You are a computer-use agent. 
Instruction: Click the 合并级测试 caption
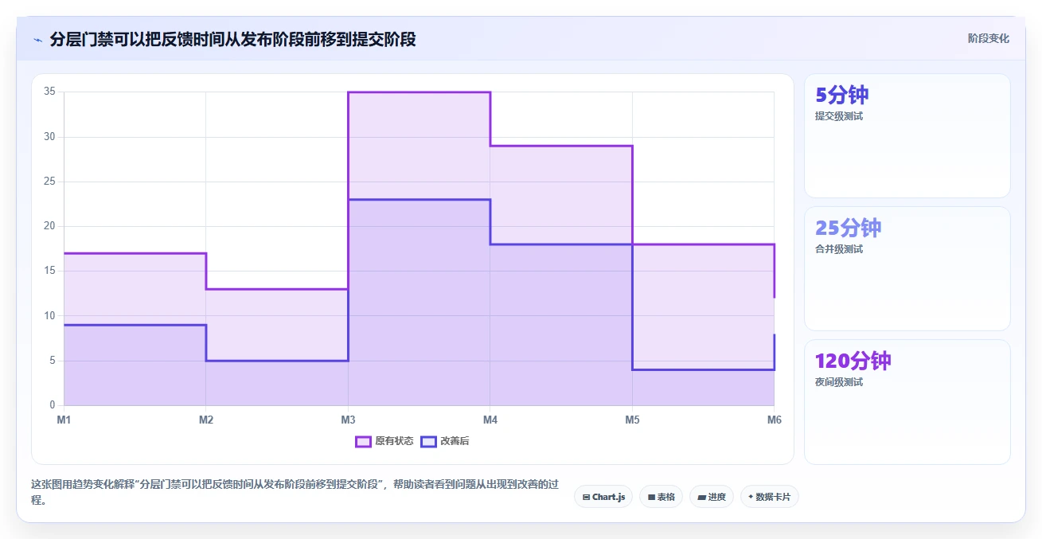tap(839, 249)
